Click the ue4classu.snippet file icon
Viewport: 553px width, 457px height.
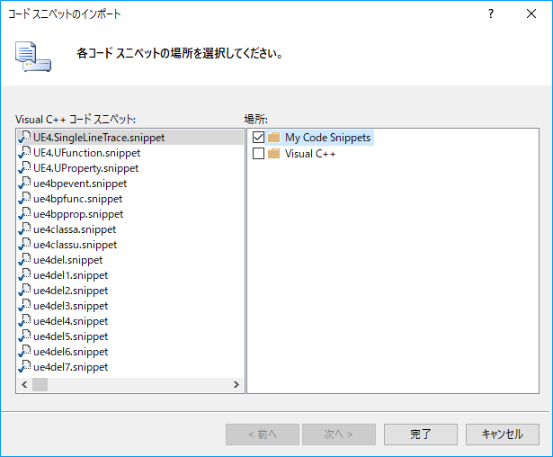click(x=24, y=244)
